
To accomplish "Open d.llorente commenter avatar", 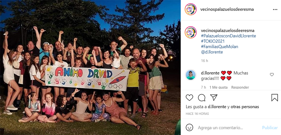I will coord(191,75).
